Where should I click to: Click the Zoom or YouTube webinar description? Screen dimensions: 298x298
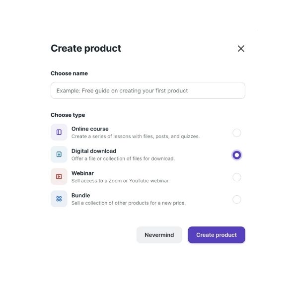[x=120, y=181]
